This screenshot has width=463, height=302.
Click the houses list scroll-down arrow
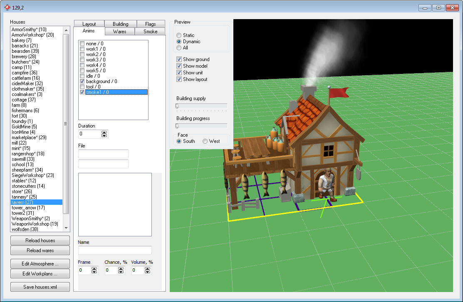(66, 228)
